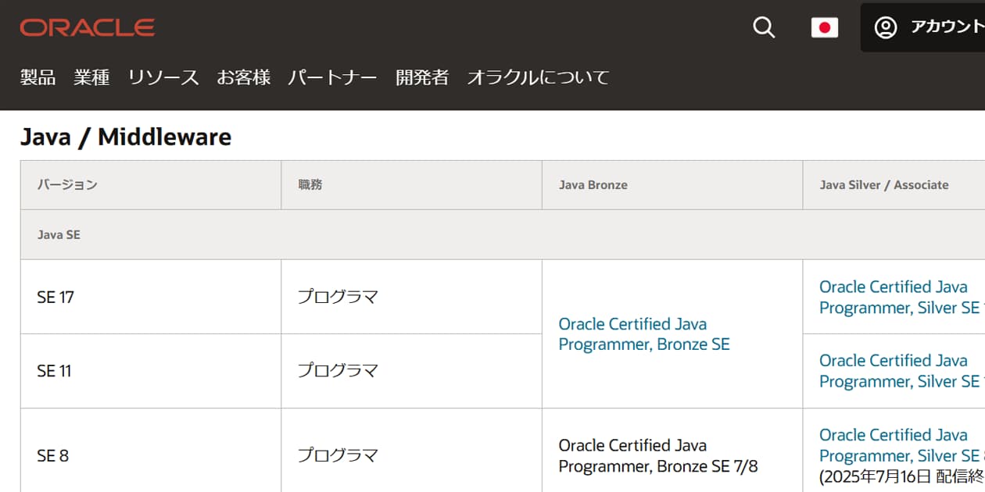Click the Java / Middleware heading
The image size is (985, 492).
pos(126,137)
